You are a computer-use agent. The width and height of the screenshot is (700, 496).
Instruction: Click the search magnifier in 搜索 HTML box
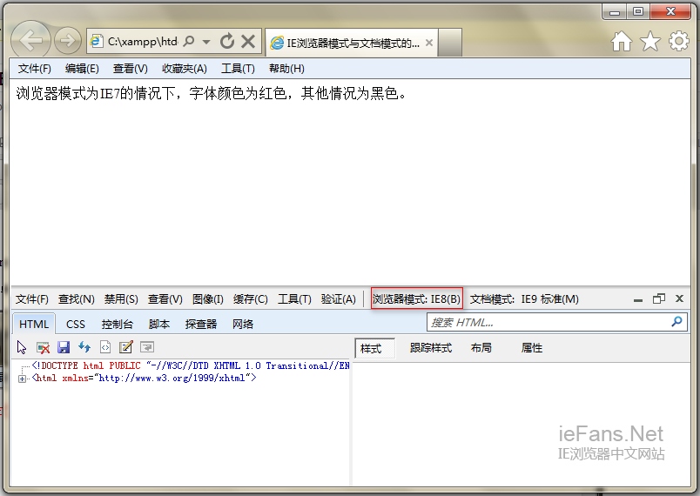(x=677, y=321)
